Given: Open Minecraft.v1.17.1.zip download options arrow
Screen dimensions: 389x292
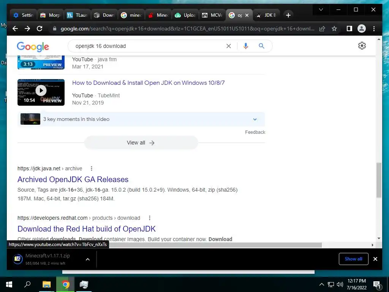Looking at the screenshot, I should coord(88,259).
